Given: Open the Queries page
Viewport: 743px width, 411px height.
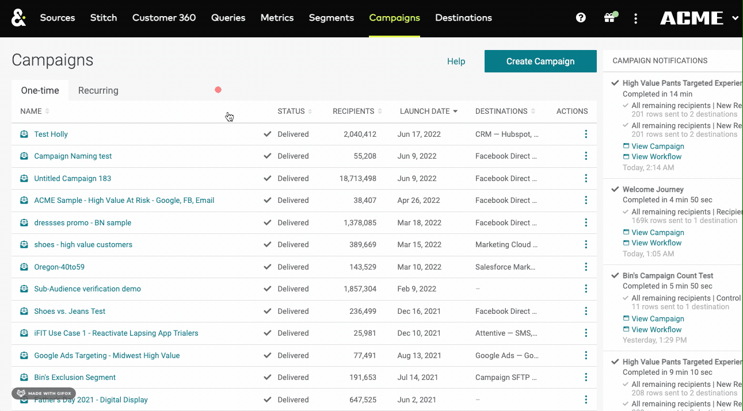Looking at the screenshot, I should tap(228, 18).
